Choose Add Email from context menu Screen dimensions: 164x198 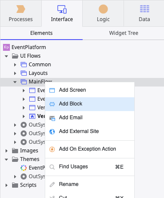tap(90, 118)
